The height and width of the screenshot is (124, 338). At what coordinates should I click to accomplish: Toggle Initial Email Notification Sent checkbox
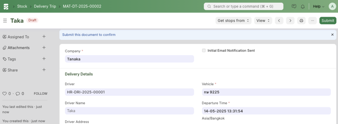pos(204,51)
